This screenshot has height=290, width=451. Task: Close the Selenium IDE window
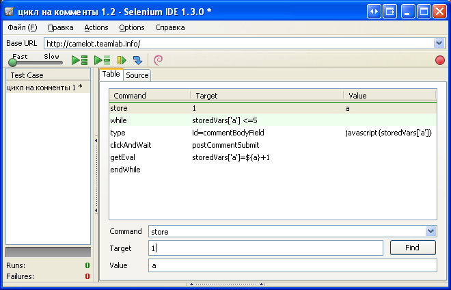(440, 12)
